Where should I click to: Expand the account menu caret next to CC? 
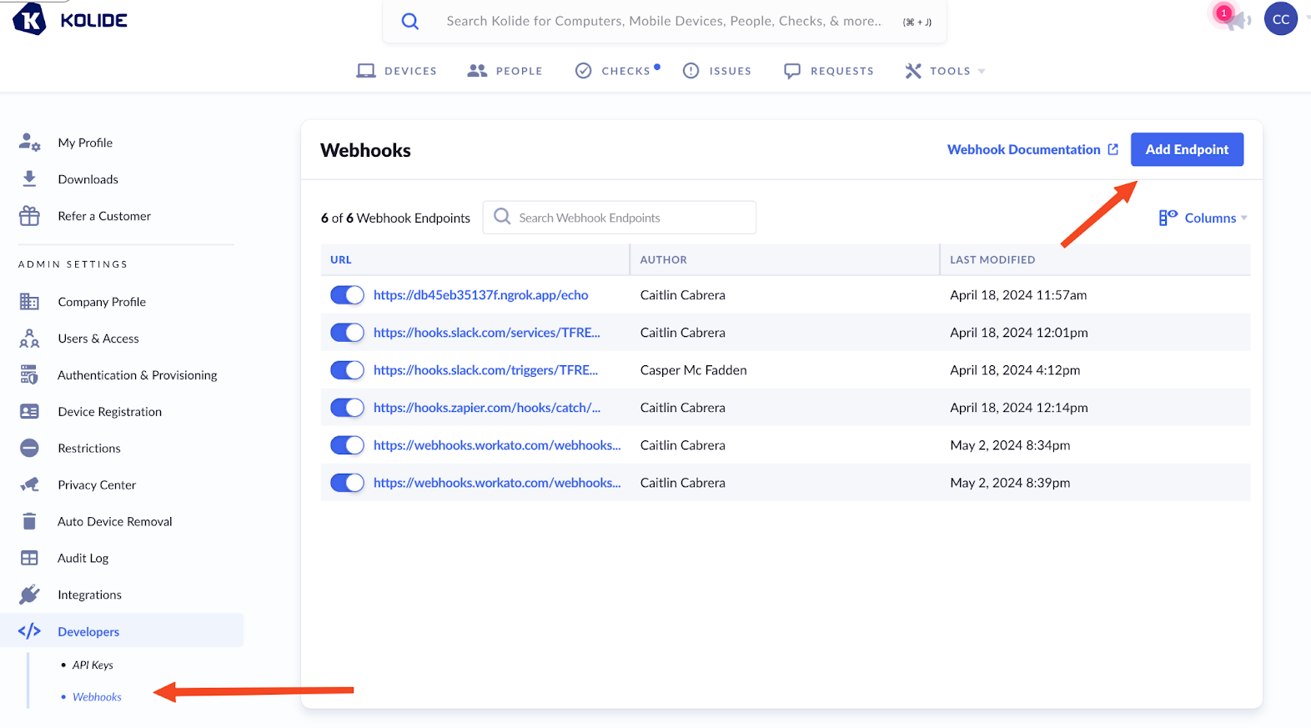pos(1307,18)
